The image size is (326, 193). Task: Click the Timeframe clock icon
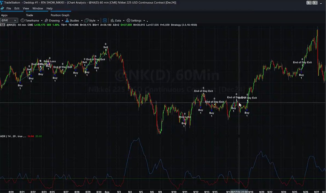point(22,20)
